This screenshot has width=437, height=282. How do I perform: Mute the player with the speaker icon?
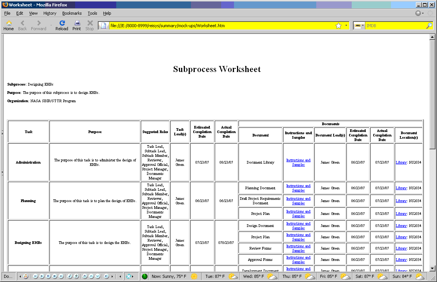106,276
